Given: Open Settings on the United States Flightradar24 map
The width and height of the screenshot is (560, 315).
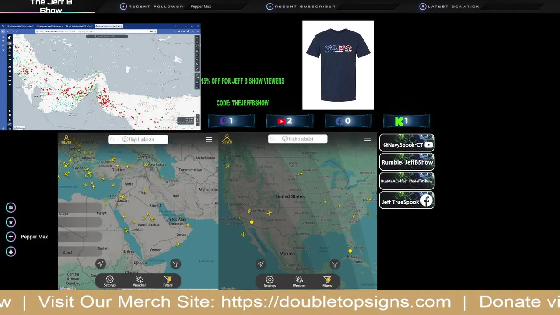Looking at the screenshot, I should pos(270,281).
